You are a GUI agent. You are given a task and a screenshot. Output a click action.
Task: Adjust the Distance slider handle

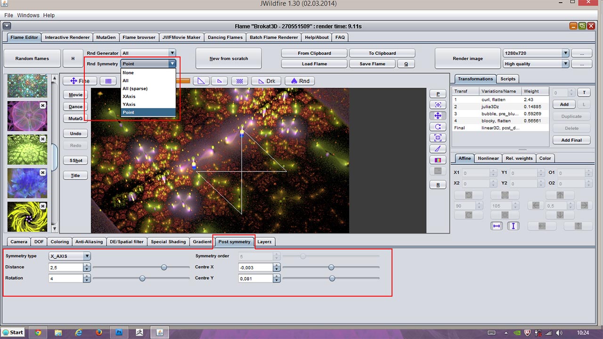click(x=164, y=267)
